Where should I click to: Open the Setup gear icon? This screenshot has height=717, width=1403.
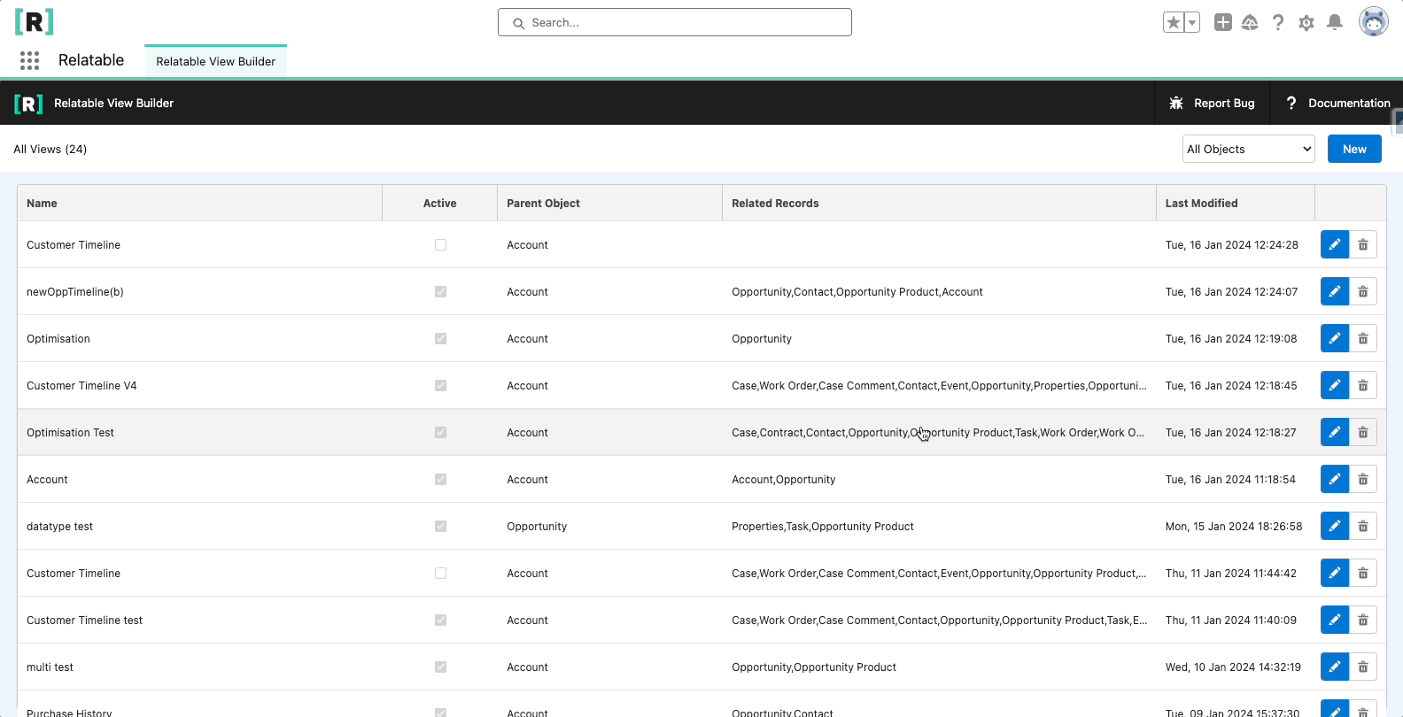(1306, 22)
